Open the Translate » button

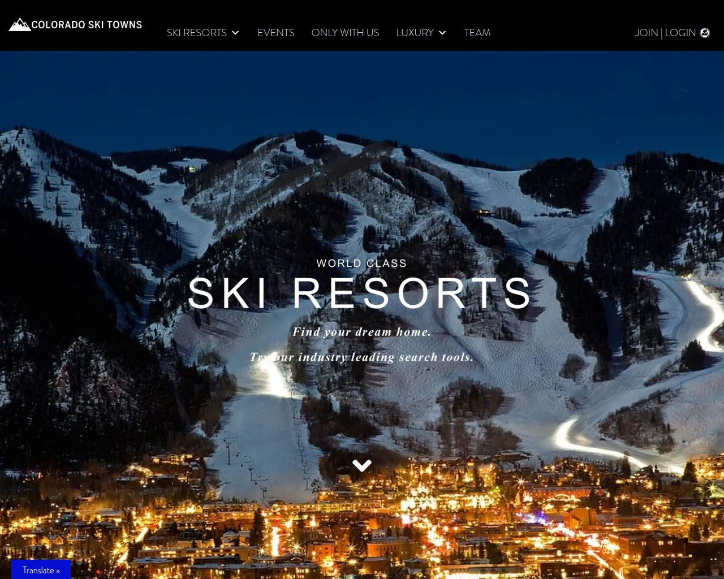(x=41, y=570)
